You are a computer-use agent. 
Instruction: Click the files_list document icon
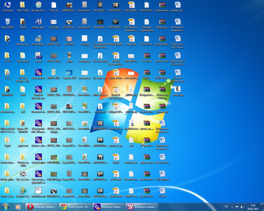[x=54, y=7]
